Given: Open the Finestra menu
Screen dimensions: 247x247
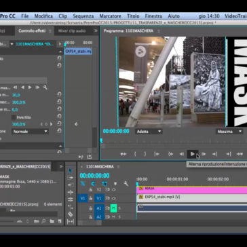Looking at the screenshot, I should coord(153,16).
